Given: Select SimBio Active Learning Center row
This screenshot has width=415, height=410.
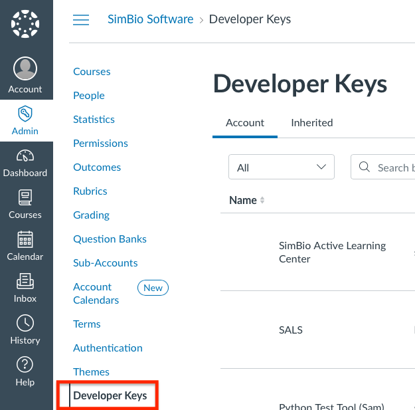Looking at the screenshot, I should [317, 252].
